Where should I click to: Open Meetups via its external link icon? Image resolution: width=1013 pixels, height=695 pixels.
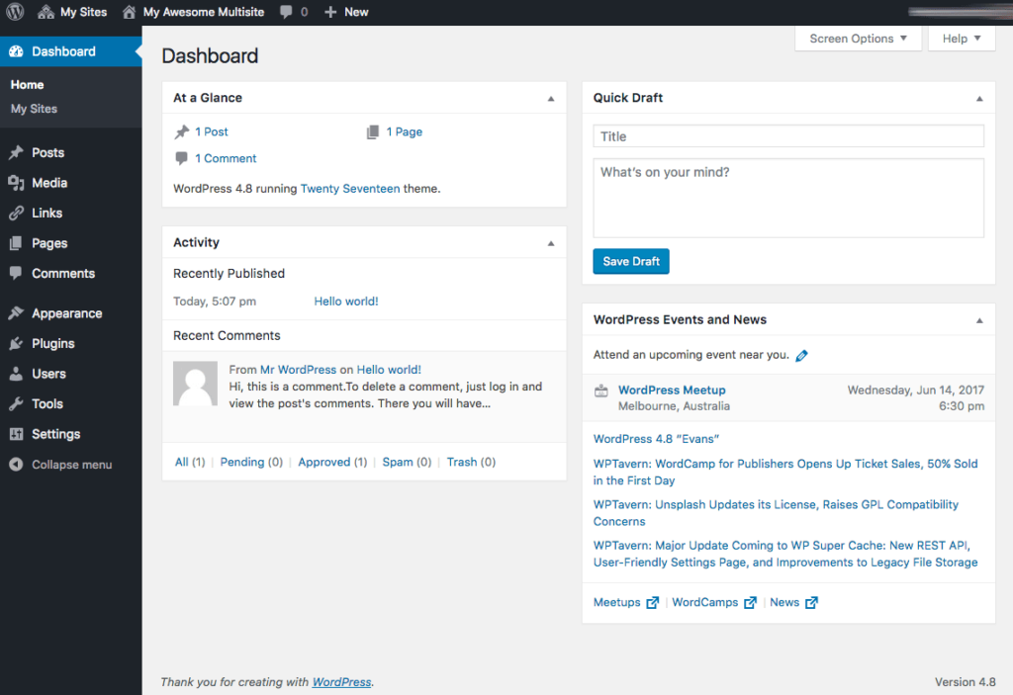click(652, 602)
